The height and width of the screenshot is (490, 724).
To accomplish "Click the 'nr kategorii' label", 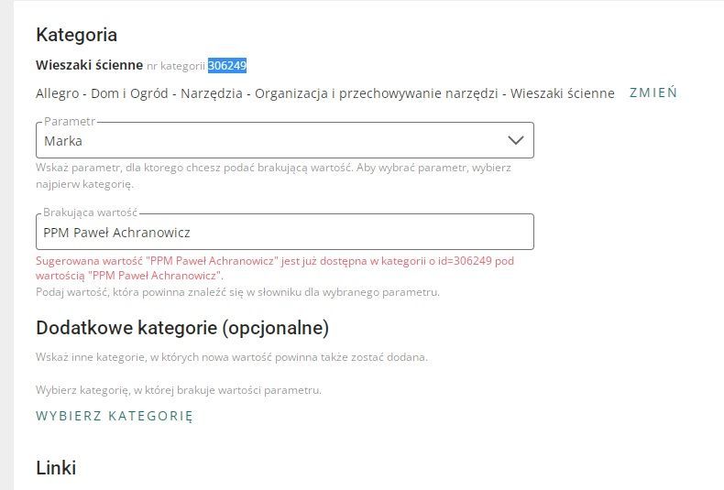I will coord(176,66).
